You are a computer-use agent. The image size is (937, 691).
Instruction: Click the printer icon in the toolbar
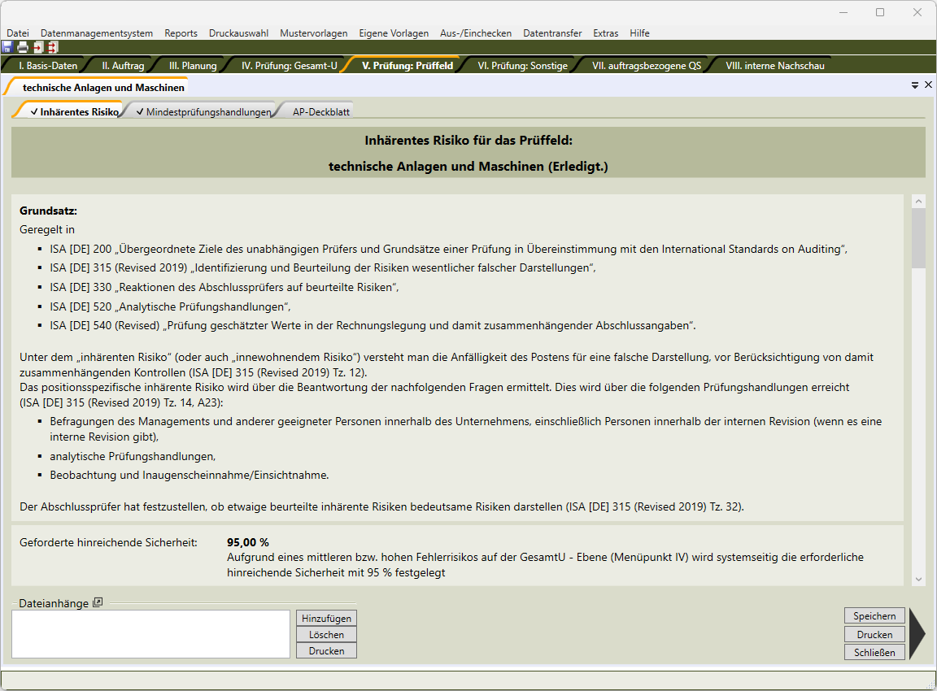tap(23, 47)
